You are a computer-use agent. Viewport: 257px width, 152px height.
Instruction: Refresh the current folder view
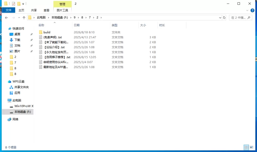pyautogui.click(x=224, y=18)
